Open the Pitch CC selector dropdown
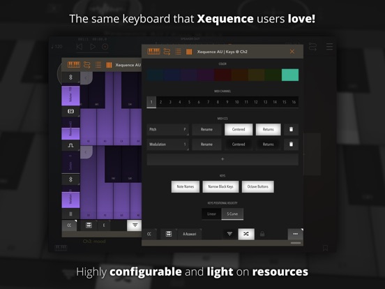This screenshot has width=385, height=289. [x=167, y=129]
